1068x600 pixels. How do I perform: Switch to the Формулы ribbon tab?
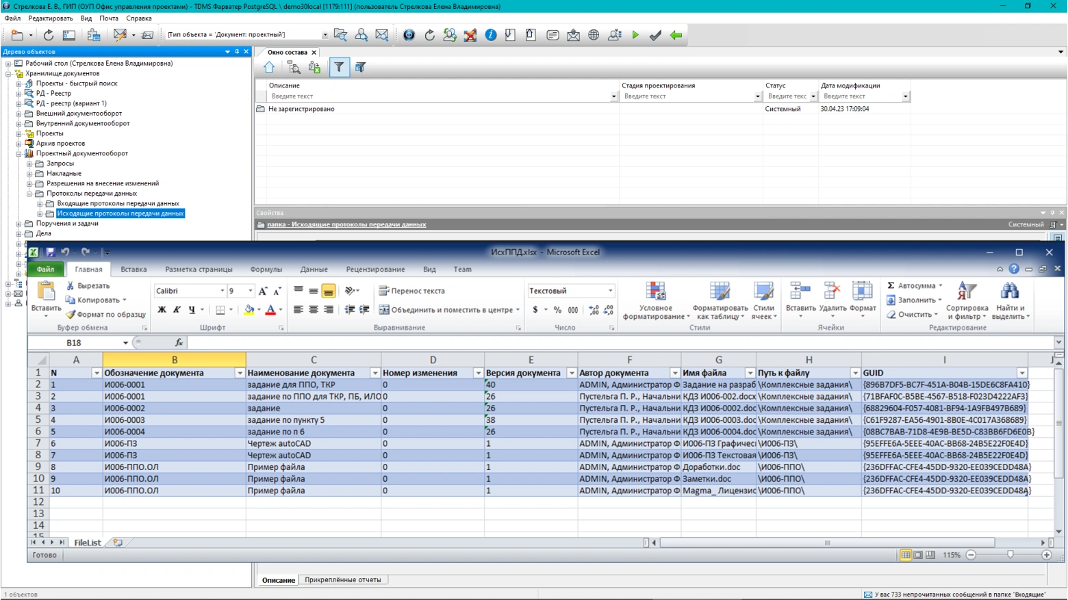[x=266, y=270]
